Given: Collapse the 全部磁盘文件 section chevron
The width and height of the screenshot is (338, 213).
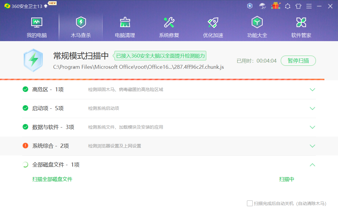Looking at the screenshot, I should coord(312,165).
